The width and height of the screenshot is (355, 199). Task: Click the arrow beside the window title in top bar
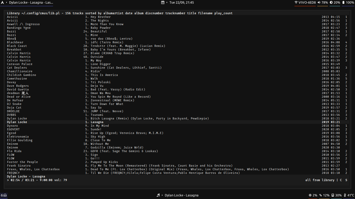click(6, 3)
